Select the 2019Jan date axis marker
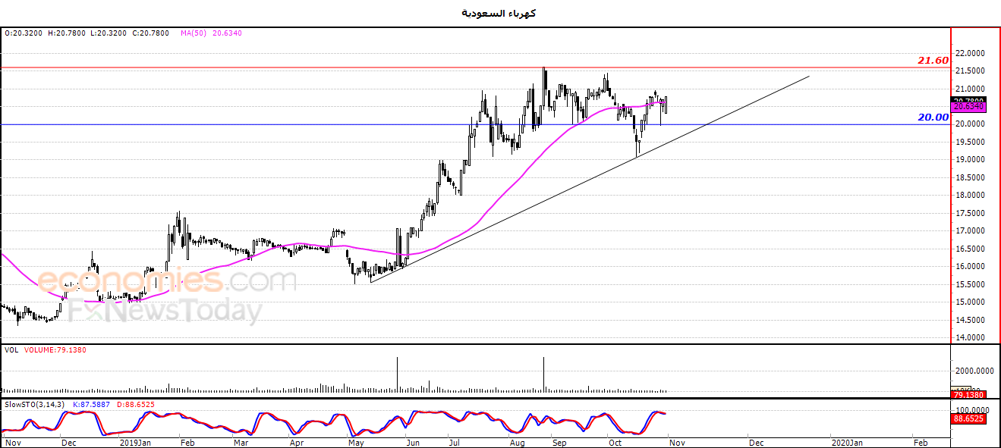Viewport: 1001px width, 448px height. [x=135, y=440]
